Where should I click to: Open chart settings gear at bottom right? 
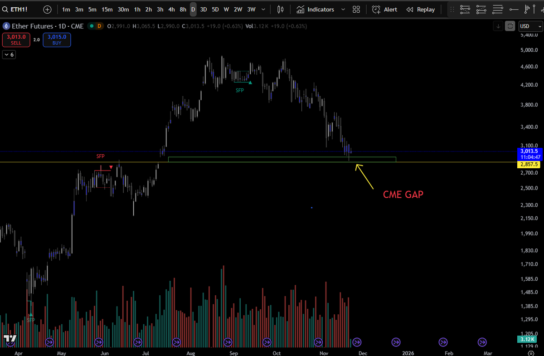(x=530, y=352)
